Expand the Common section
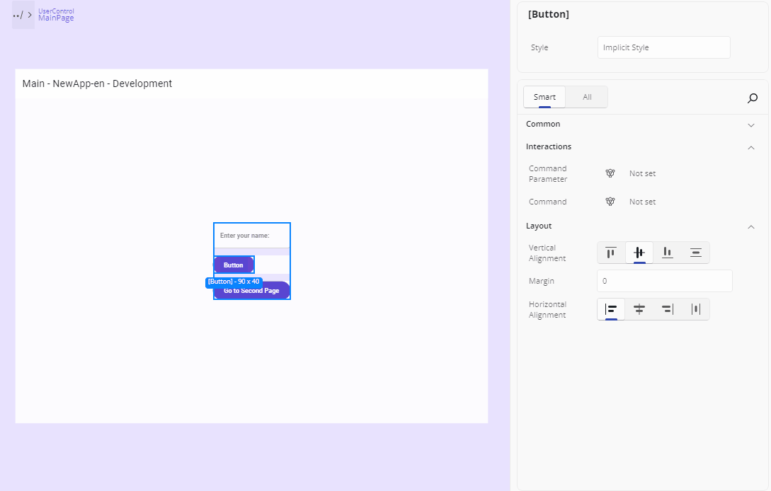Screen dimensions: 771x491 (x=751, y=124)
